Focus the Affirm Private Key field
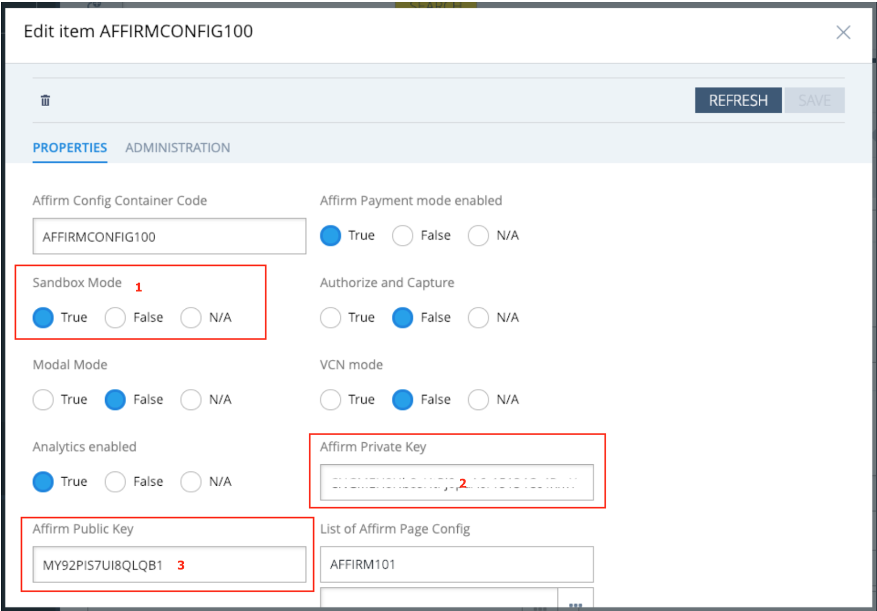The image size is (877, 611). (x=457, y=482)
